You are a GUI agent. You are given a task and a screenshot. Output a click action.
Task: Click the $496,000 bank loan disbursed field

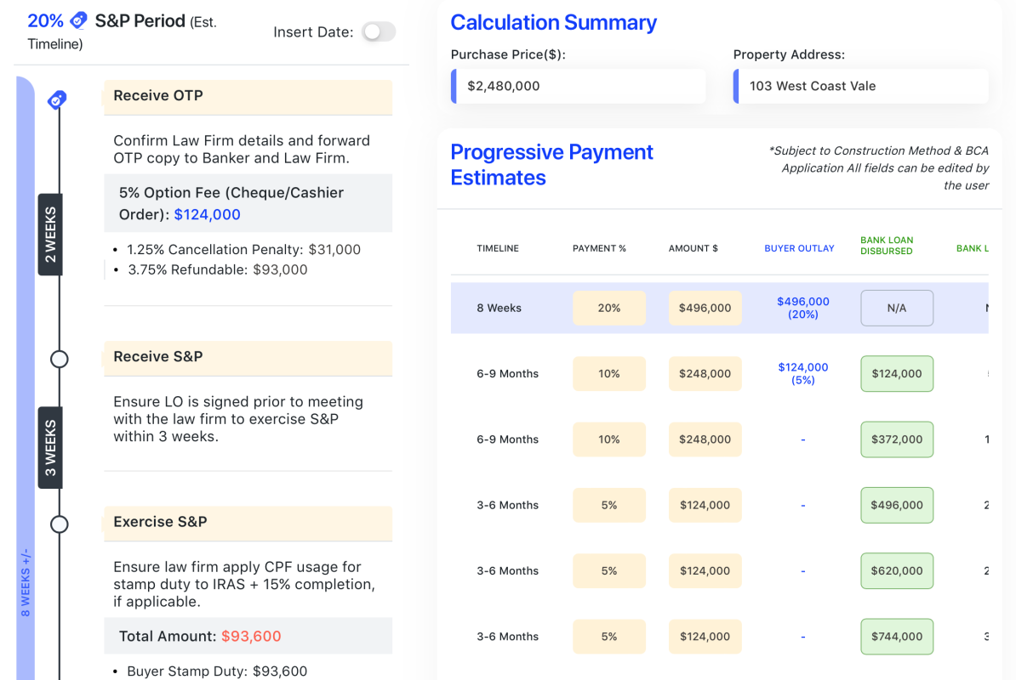[x=897, y=505]
